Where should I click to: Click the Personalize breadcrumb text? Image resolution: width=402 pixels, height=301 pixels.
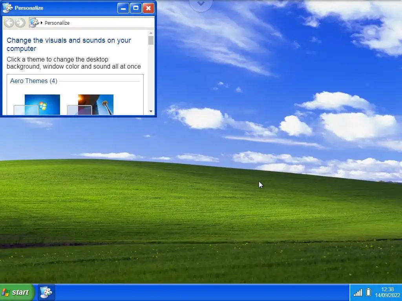57,23
